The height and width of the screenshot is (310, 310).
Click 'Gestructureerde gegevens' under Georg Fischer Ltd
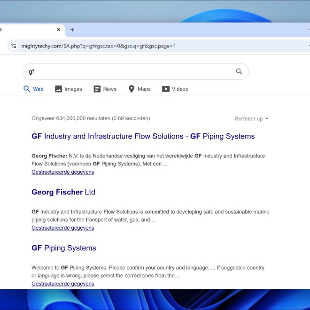pos(62,228)
